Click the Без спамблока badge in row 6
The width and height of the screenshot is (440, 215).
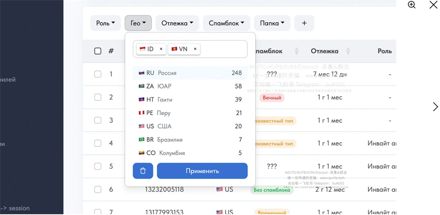pyautogui.click(x=272, y=190)
